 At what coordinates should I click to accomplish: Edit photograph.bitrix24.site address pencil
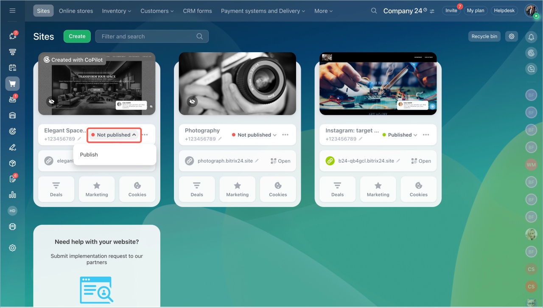tap(257, 161)
